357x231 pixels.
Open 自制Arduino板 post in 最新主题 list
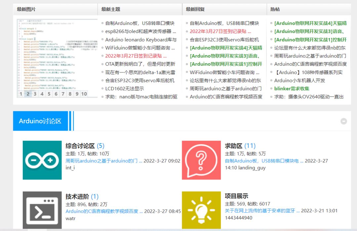[140, 23]
